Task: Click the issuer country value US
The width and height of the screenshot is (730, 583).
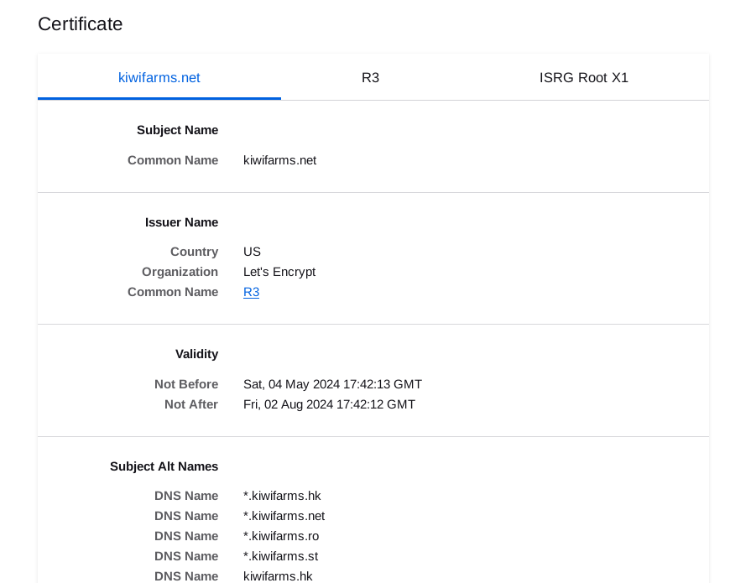Action: pyautogui.click(x=252, y=252)
